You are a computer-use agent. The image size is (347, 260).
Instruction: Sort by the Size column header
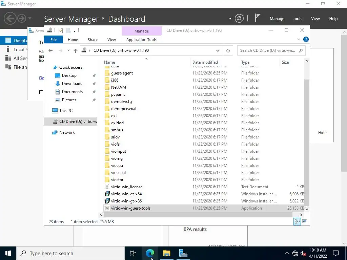click(292, 62)
